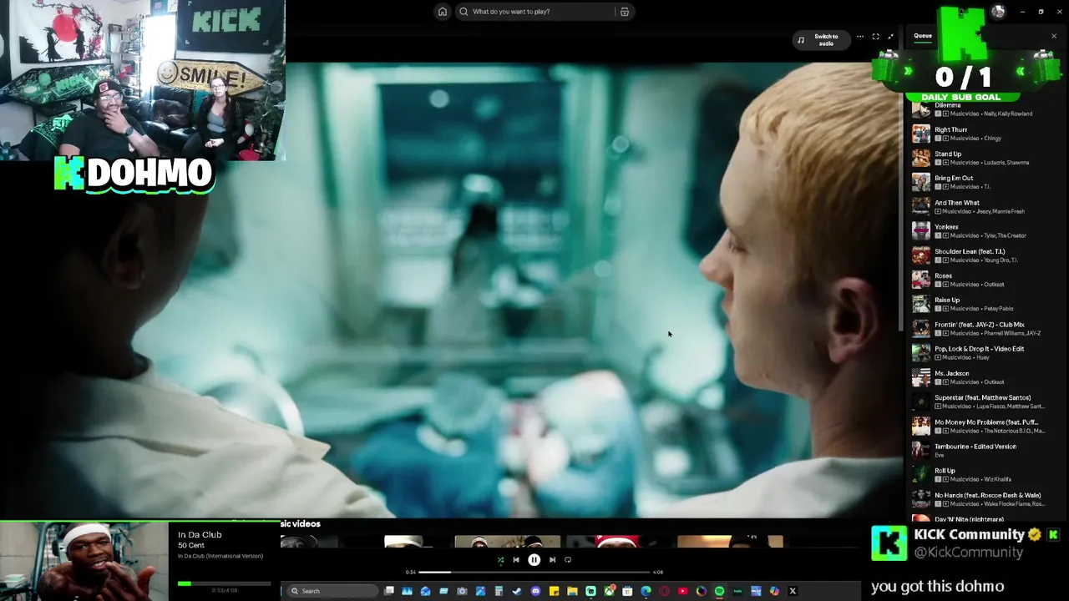Click the Task View icon in the taskbar

389,591
